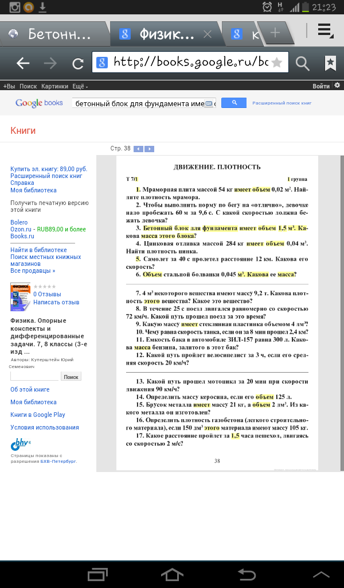Image resolution: width=344 pixels, height=588 pixels.
Task: Reload the page with the refresh icon
Action: [x=78, y=63]
